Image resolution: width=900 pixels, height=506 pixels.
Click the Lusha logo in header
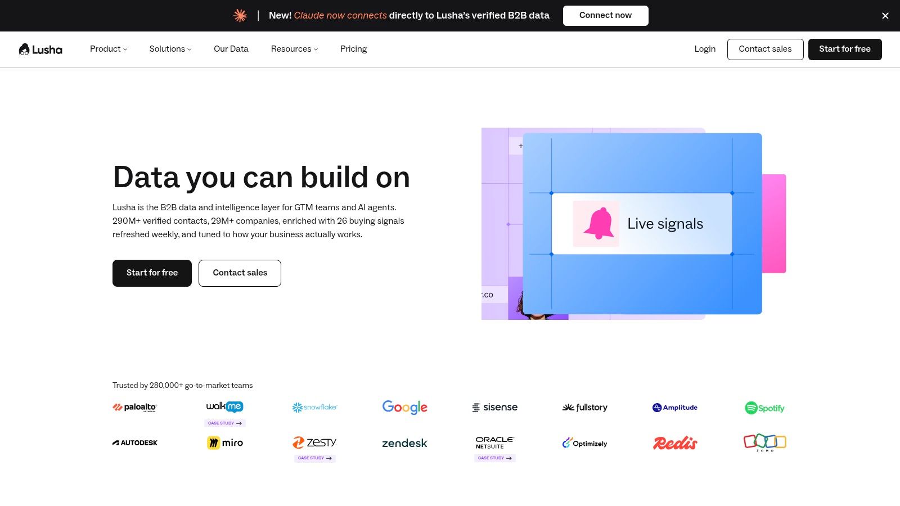40,49
